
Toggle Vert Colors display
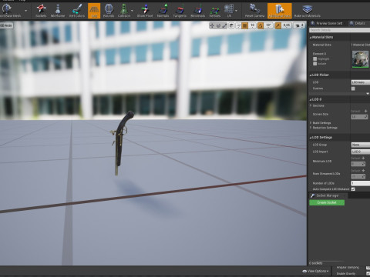click(77, 11)
